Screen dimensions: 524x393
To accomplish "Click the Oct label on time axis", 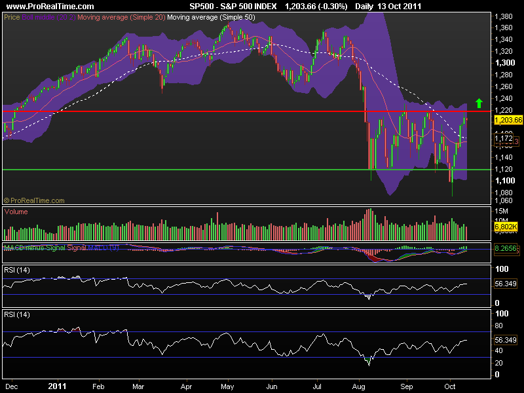I will tap(450, 386).
